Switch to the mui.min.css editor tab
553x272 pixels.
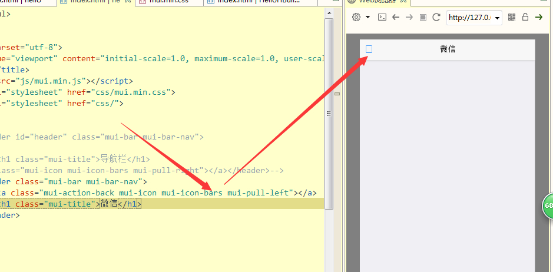(x=168, y=2)
